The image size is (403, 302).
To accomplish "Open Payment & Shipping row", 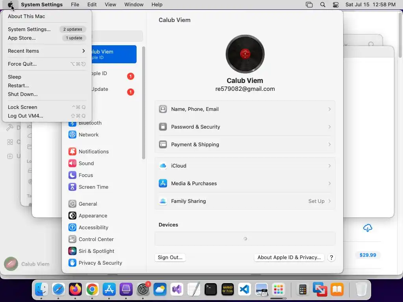I will point(245,145).
